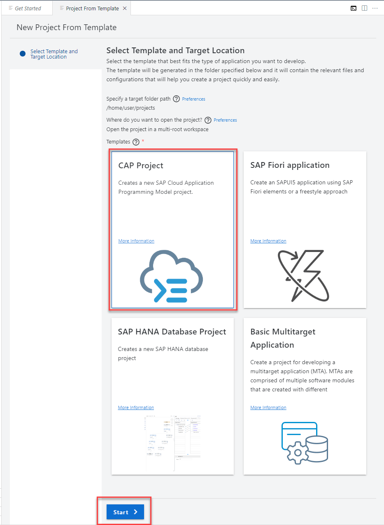Viewport: 384px width, 525px height.
Task: Click the help icon after the open project question
Action: [208, 120]
